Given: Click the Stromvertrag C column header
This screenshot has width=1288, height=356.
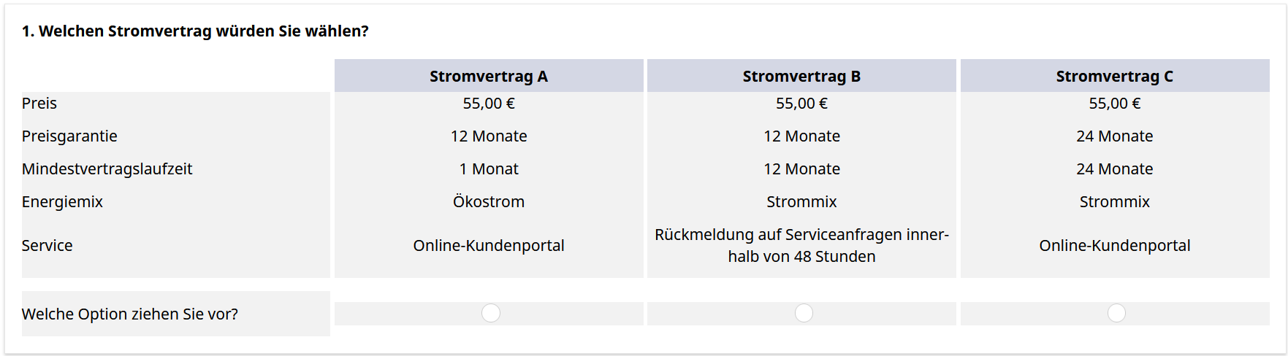Looking at the screenshot, I should [1114, 76].
